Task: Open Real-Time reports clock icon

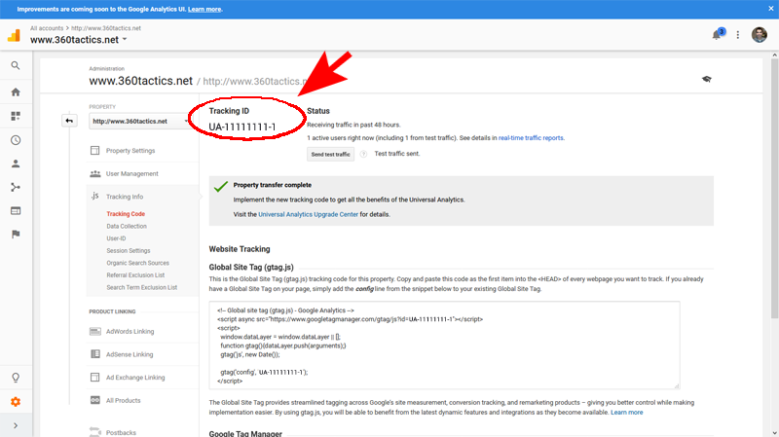Action: 16,140
